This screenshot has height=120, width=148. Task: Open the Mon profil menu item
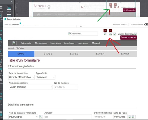tap(96, 43)
